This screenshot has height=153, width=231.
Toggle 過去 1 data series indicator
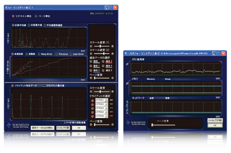coord(91,66)
